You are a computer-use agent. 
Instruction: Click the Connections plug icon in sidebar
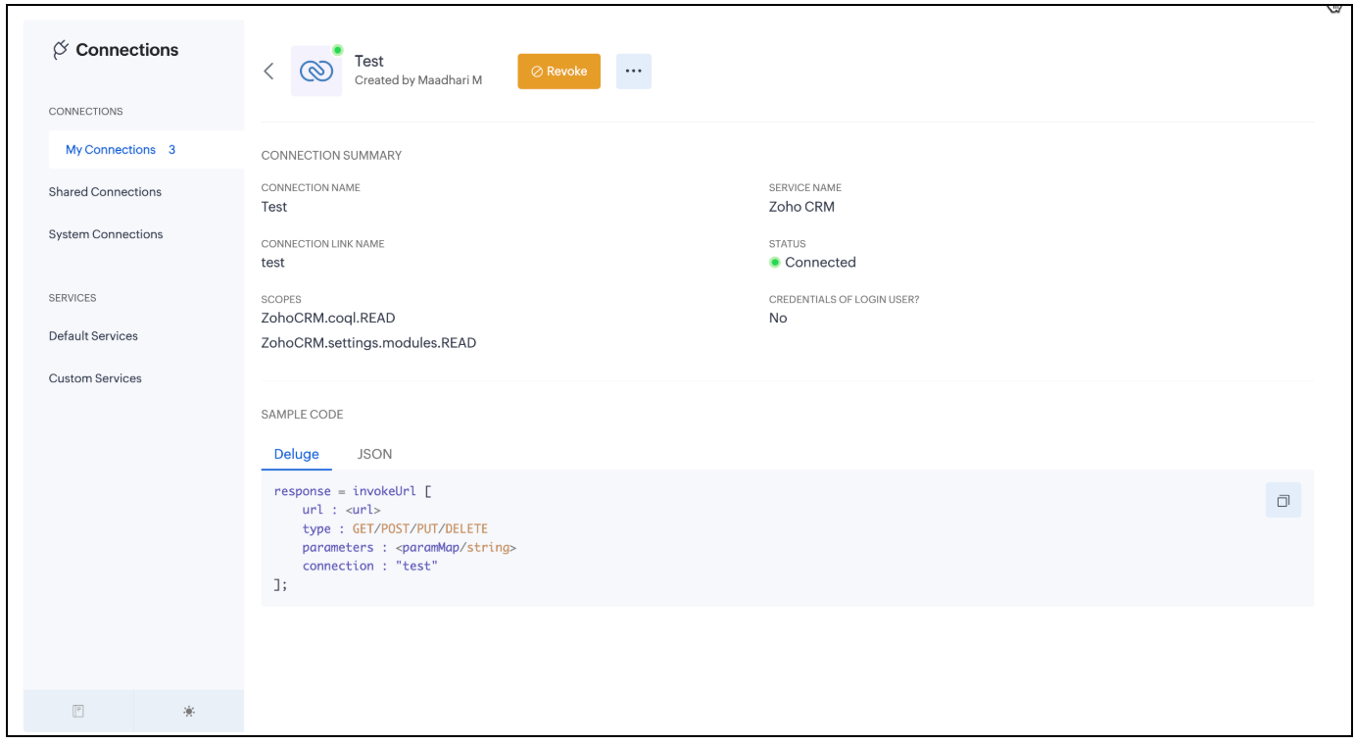point(61,50)
